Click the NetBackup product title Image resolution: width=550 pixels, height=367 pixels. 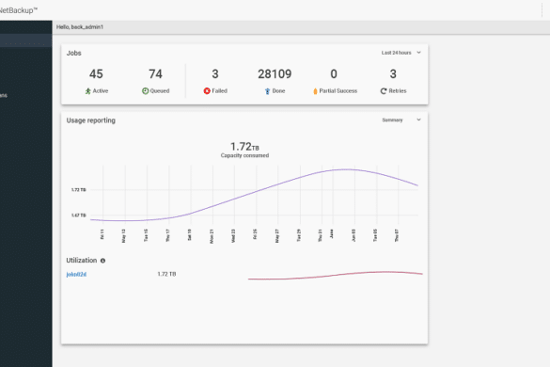coord(18,10)
